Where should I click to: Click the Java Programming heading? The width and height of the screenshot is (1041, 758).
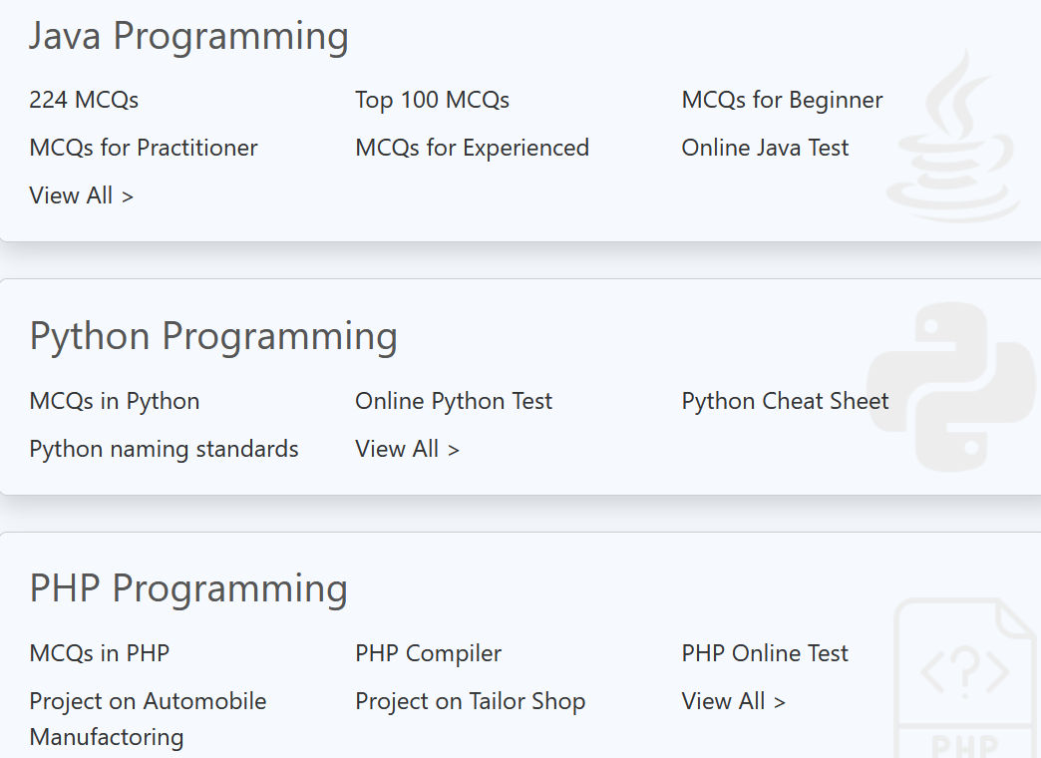pyautogui.click(x=188, y=36)
